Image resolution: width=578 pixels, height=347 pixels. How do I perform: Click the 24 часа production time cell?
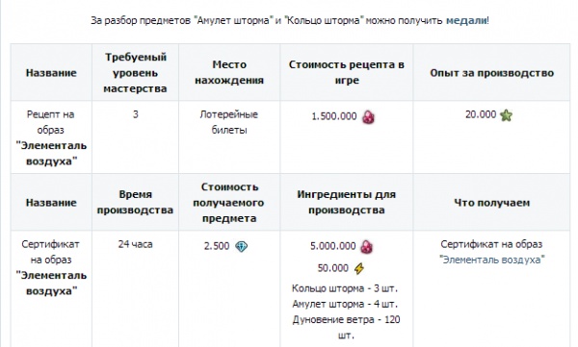pos(135,244)
